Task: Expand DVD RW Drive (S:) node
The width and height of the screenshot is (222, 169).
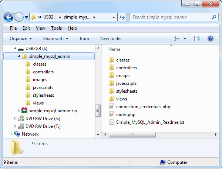Action: [x=15, y=118]
